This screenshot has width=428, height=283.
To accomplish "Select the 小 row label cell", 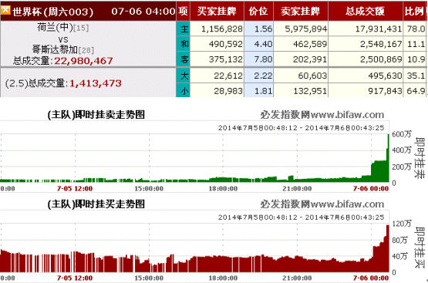I will click(x=184, y=90).
